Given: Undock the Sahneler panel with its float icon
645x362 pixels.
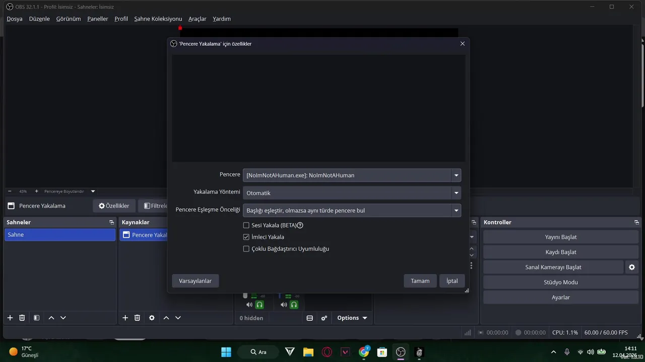Looking at the screenshot, I should 112,222.
